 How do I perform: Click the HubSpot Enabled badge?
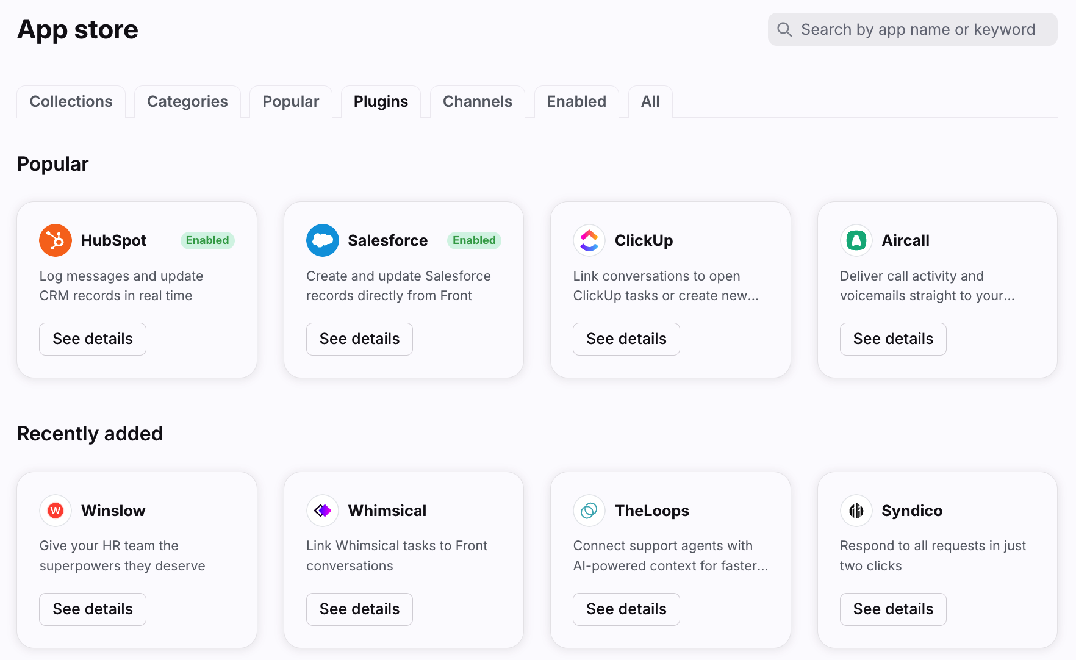pos(207,240)
